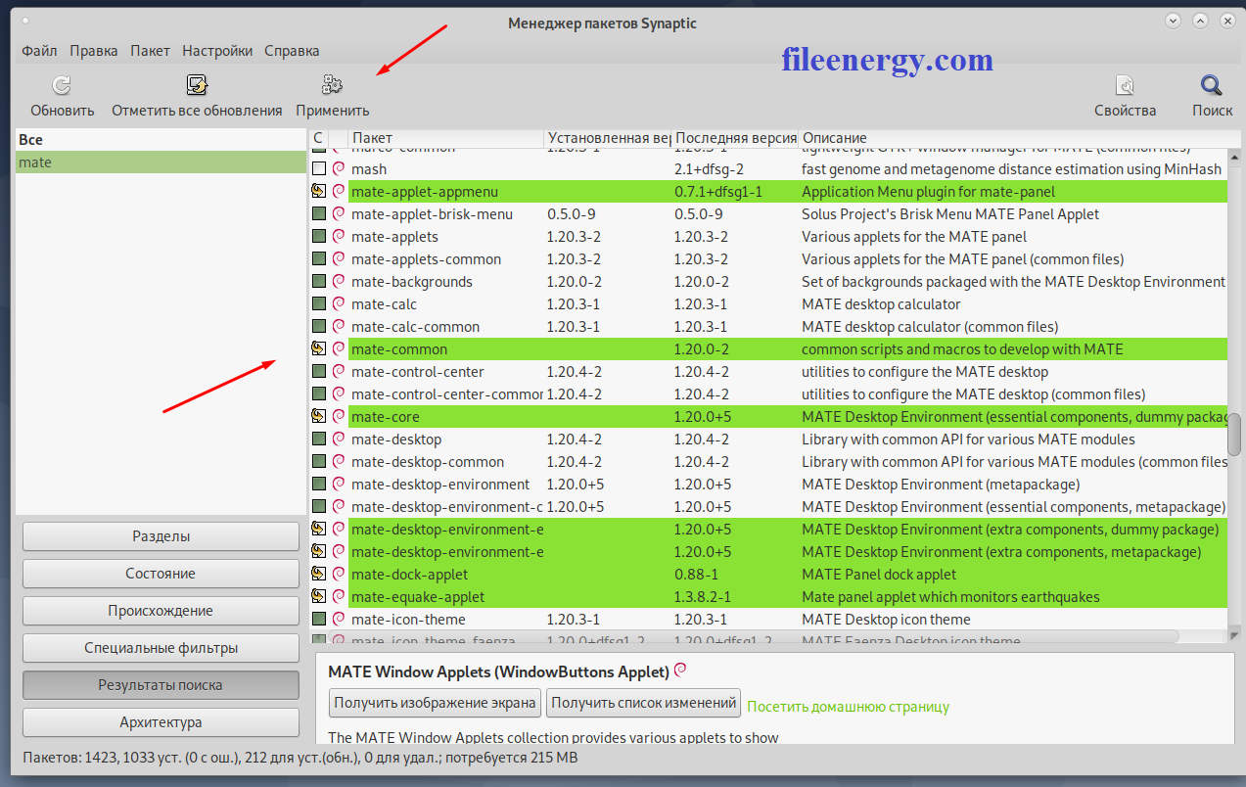Sort by Установленная версия column header
1246x787 pixels.
[608, 138]
